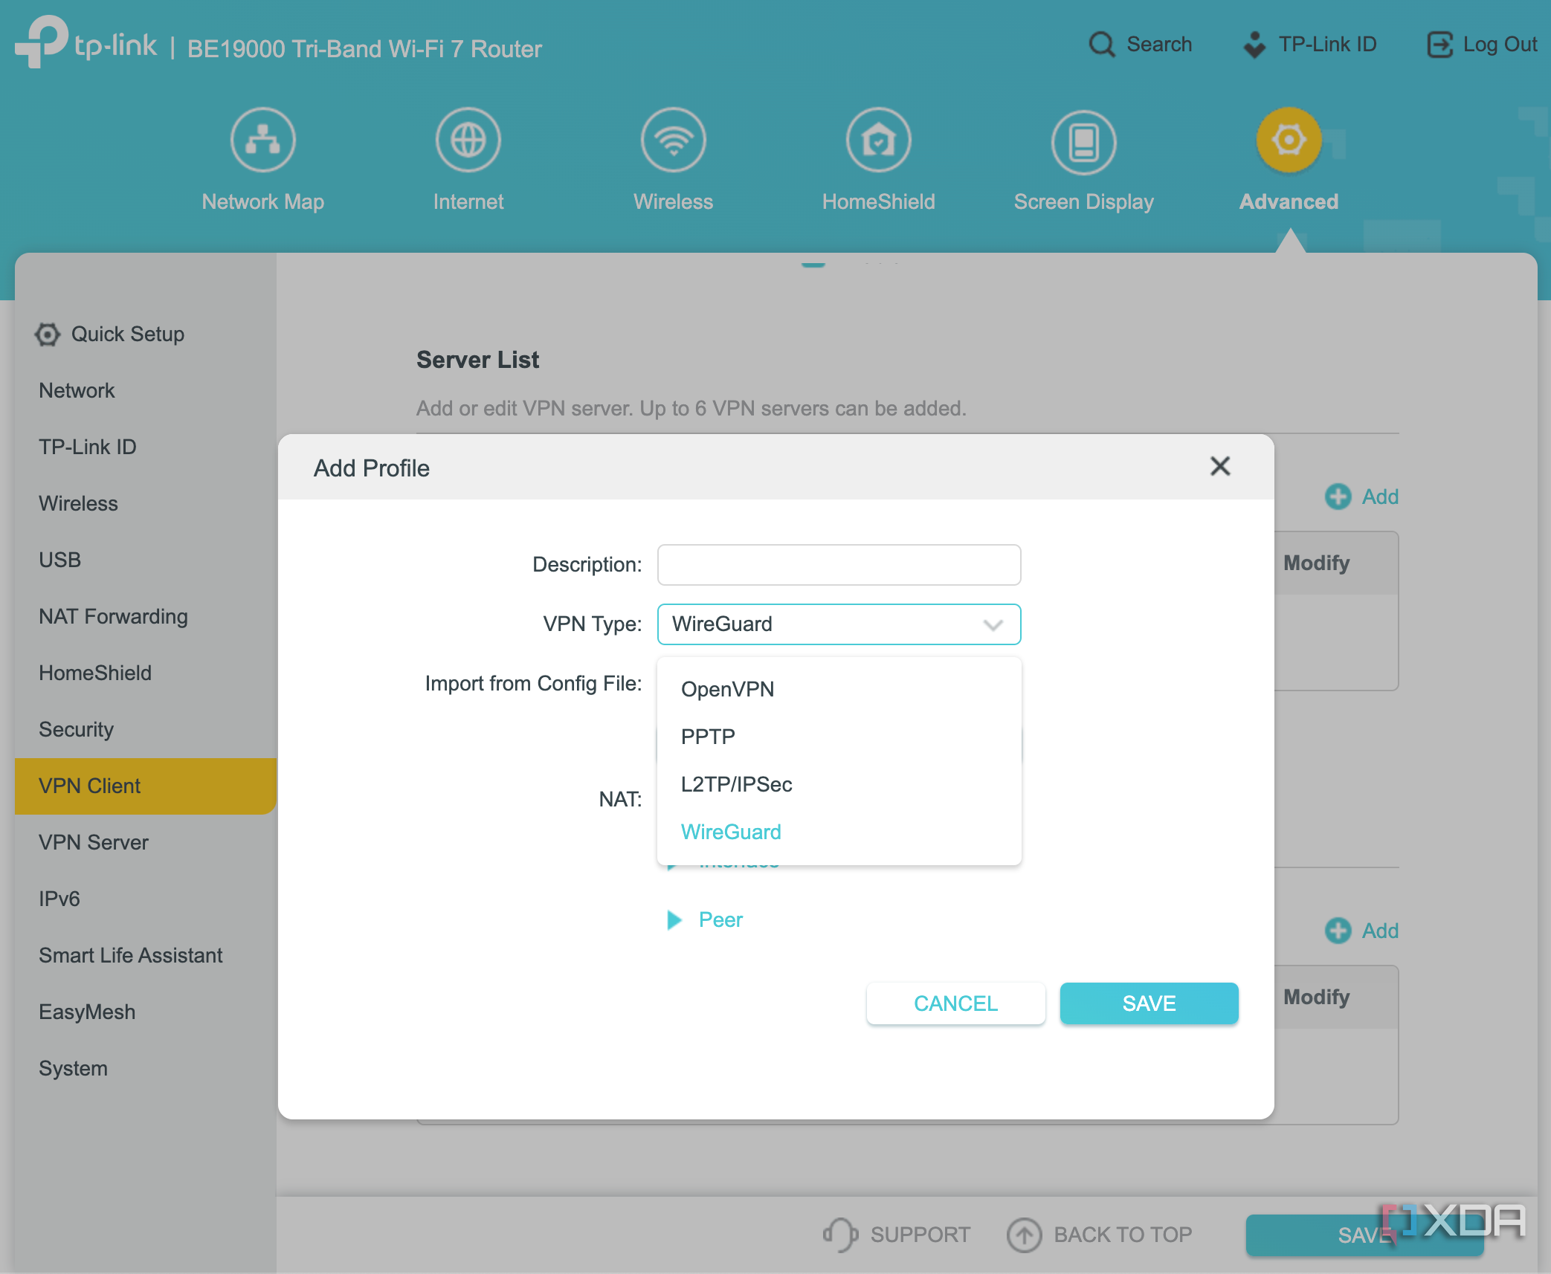
Task: Click the lower Add button
Action: point(1361,931)
